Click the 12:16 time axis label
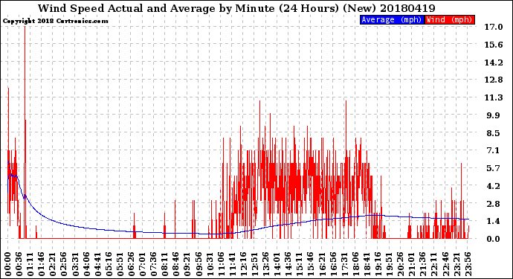The image size is (513, 279). tap(243, 264)
